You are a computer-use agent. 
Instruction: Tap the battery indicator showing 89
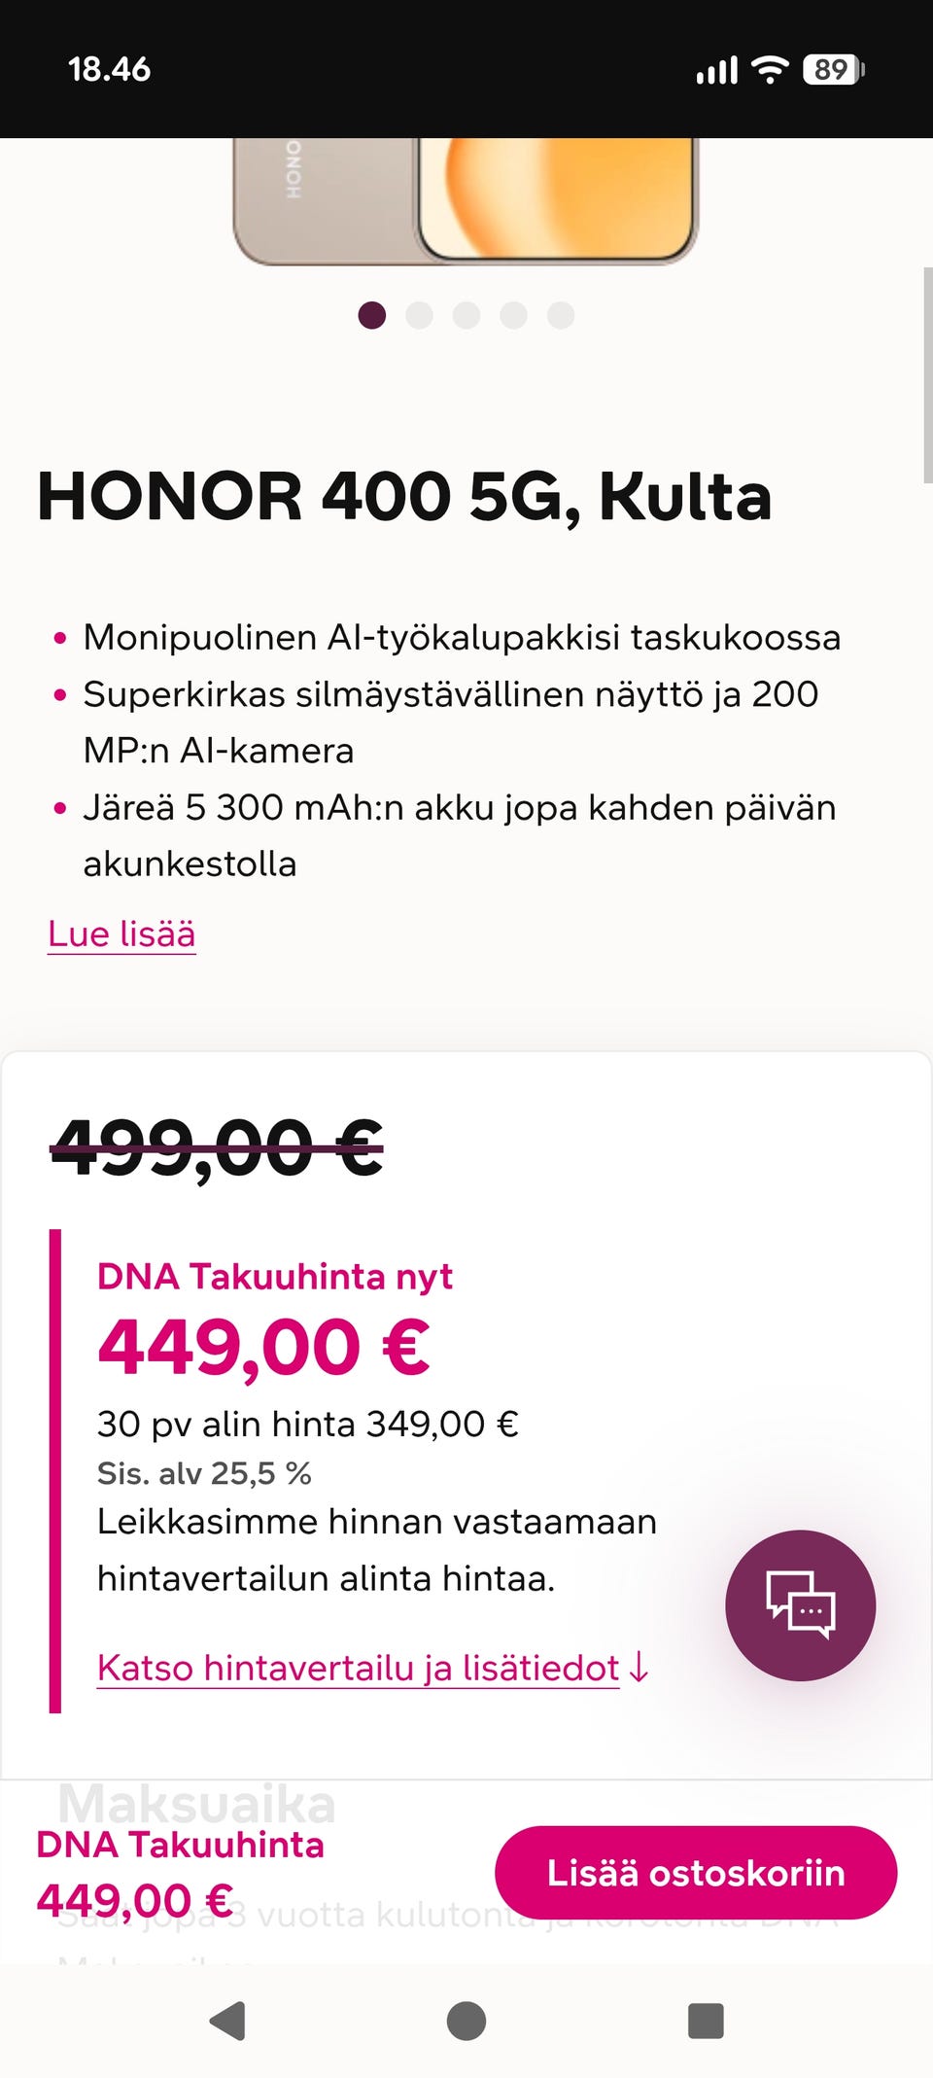pyautogui.click(x=833, y=70)
